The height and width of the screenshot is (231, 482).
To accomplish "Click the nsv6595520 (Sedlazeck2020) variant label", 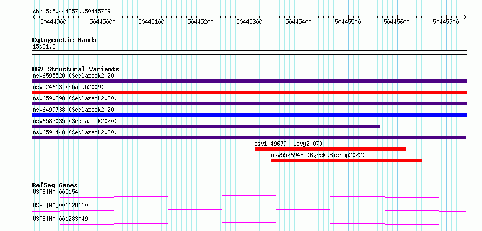I will click(75, 76).
